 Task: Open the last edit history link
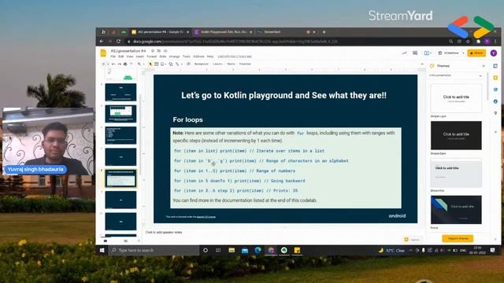point(235,57)
